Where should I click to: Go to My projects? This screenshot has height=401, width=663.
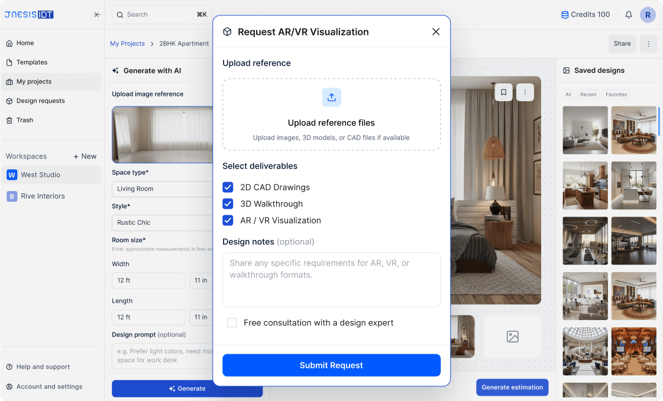[51, 82]
